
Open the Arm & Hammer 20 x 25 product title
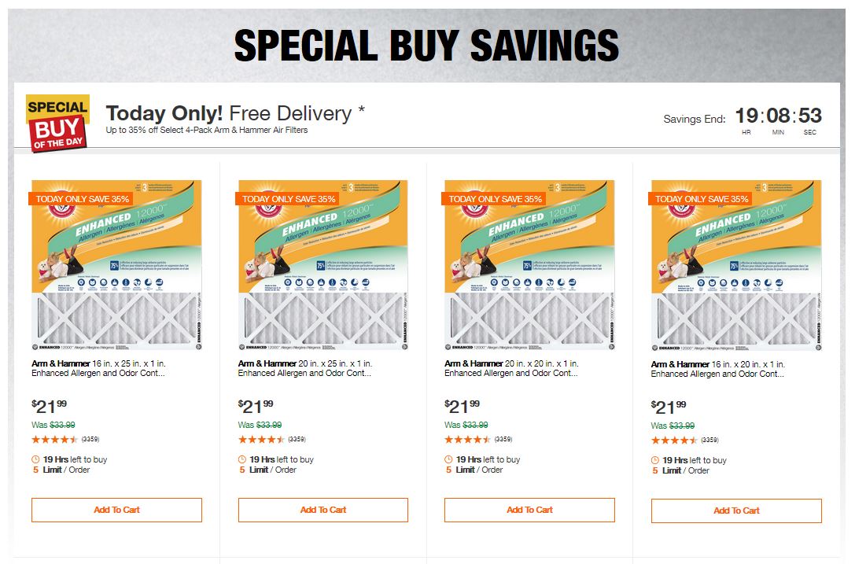pos(304,368)
